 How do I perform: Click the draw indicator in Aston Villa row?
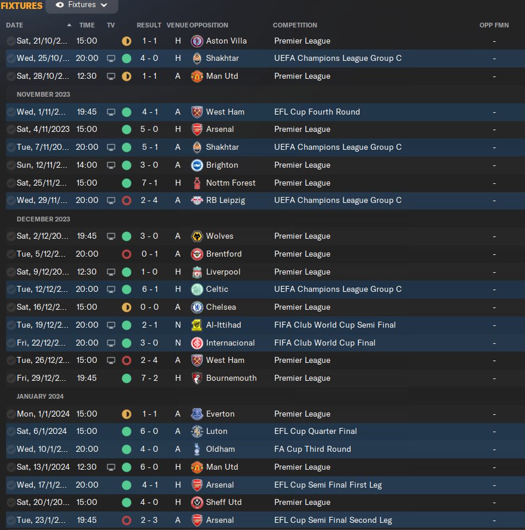tap(127, 41)
